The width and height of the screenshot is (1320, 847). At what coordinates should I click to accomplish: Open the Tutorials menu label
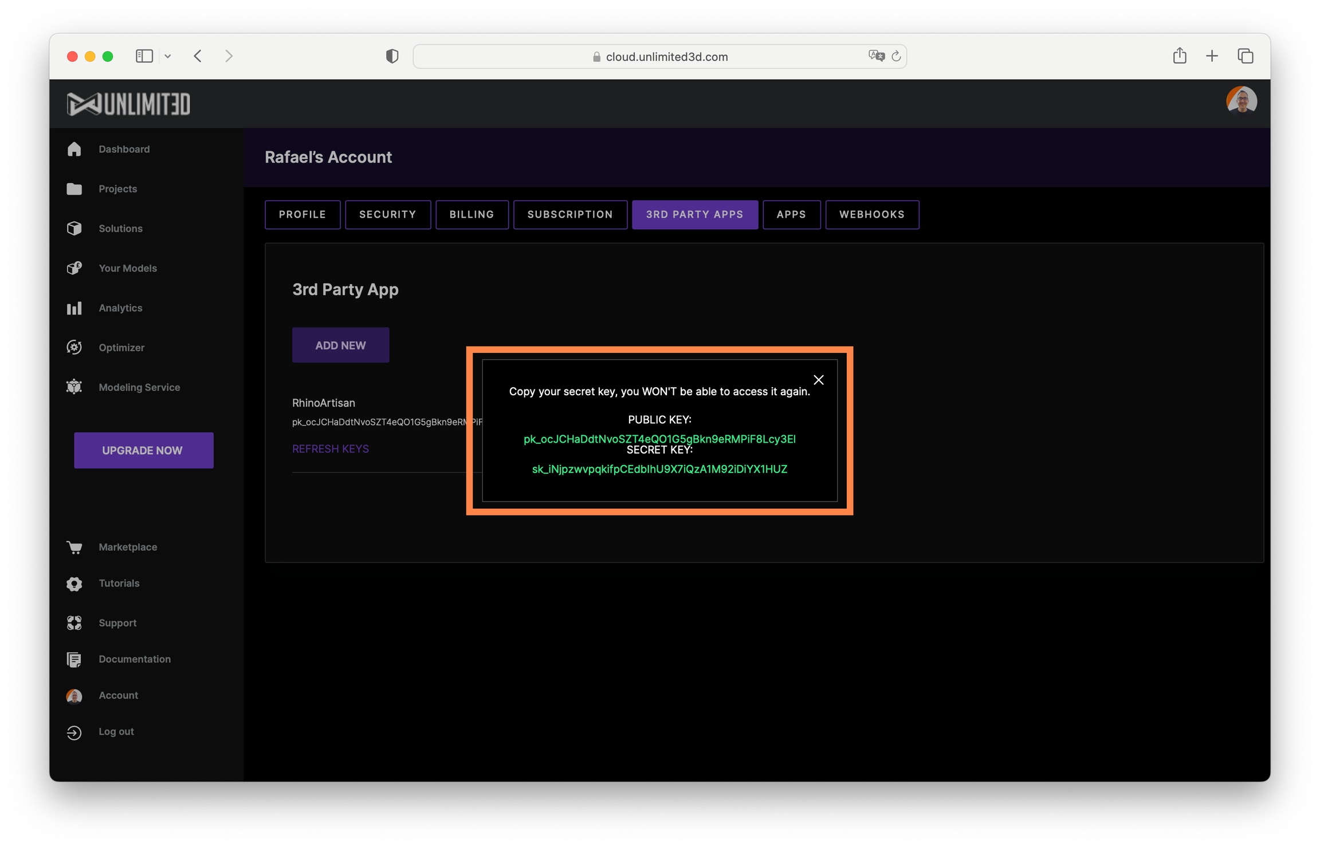coord(119,584)
